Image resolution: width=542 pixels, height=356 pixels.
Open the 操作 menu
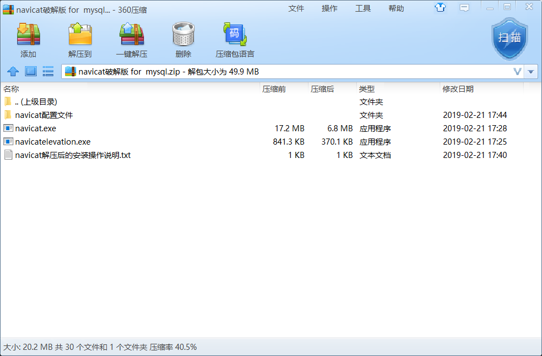tap(330, 8)
